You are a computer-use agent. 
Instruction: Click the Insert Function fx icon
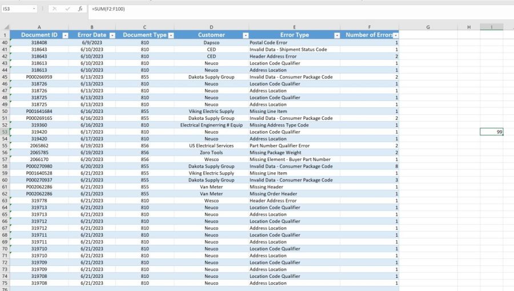click(x=81, y=9)
